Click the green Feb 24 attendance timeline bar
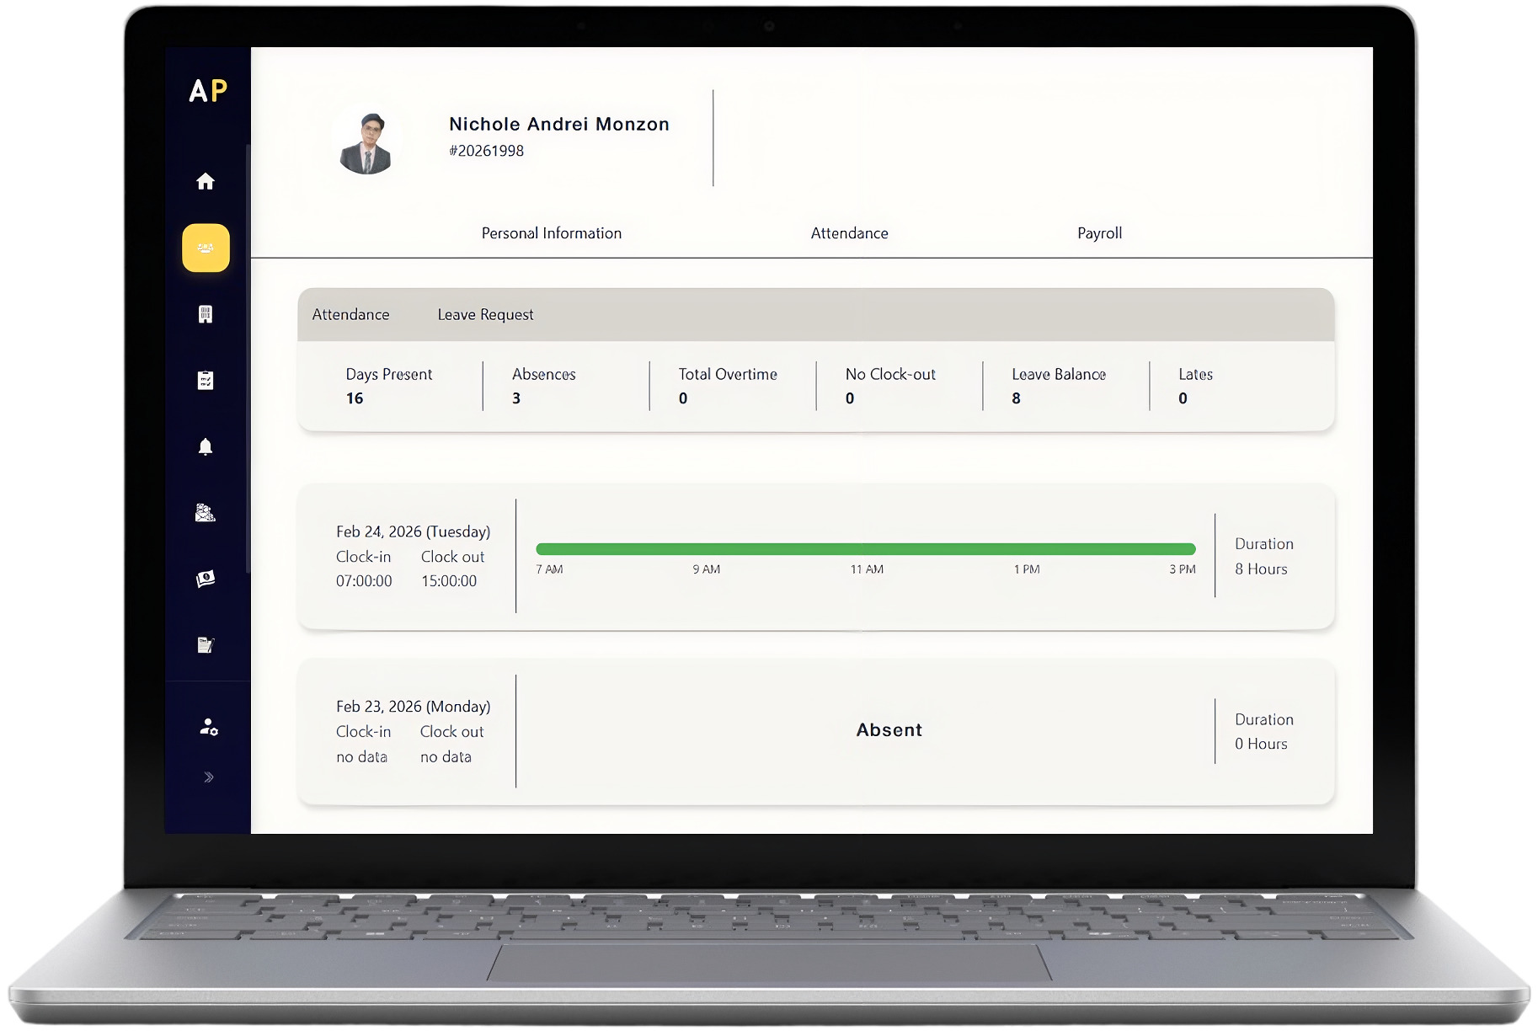The height and width of the screenshot is (1036, 1538). pyautogui.click(x=865, y=549)
